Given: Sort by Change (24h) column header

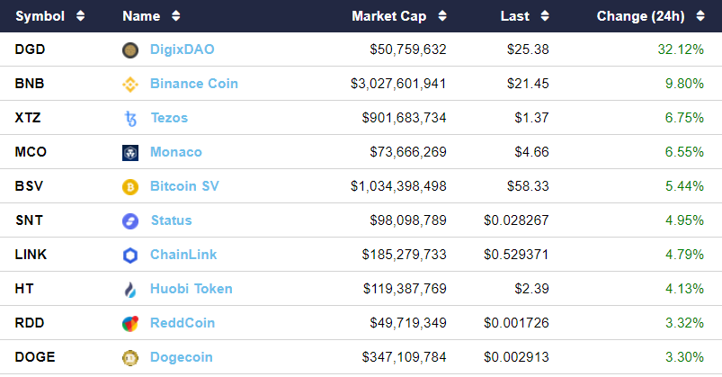Looking at the screenshot, I should point(650,16).
